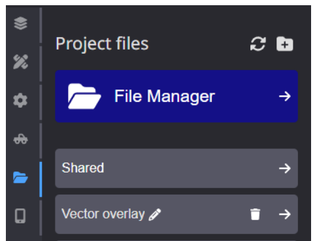Rename Vector overlay using the pencil icon
The width and height of the screenshot is (315, 241).
click(x=155, y=215)
